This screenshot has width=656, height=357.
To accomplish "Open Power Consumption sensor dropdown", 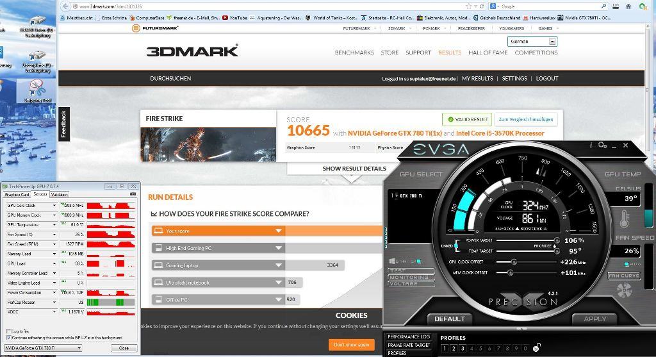I will (54, 292).
